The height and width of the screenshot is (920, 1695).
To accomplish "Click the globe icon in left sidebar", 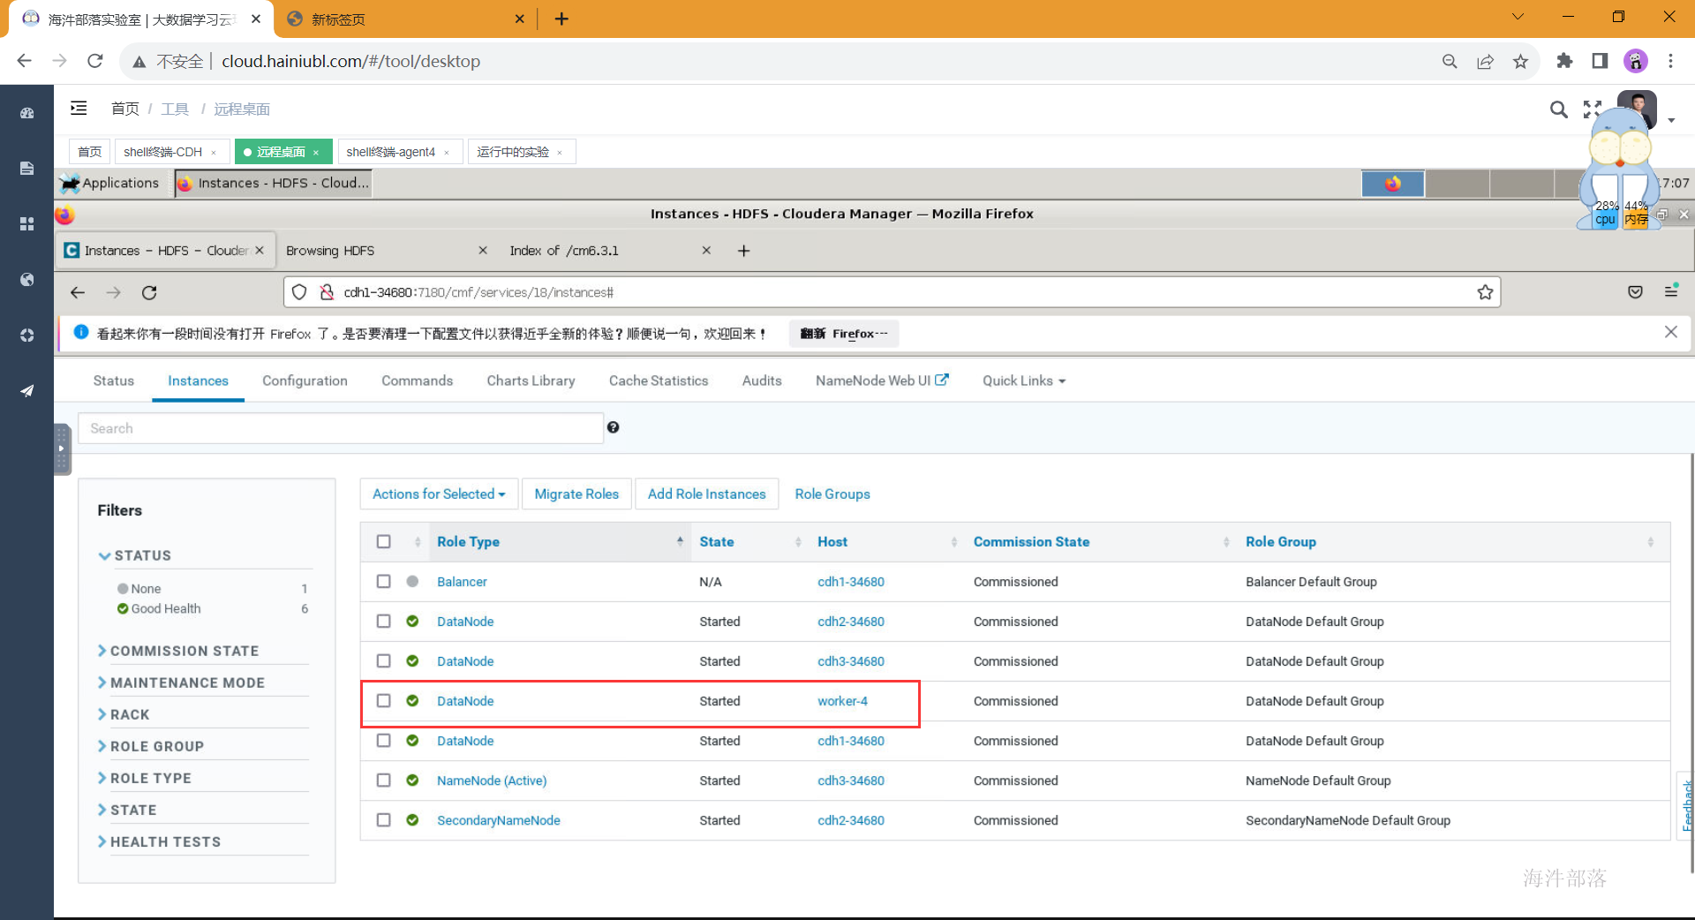I will tap(26, 280).
